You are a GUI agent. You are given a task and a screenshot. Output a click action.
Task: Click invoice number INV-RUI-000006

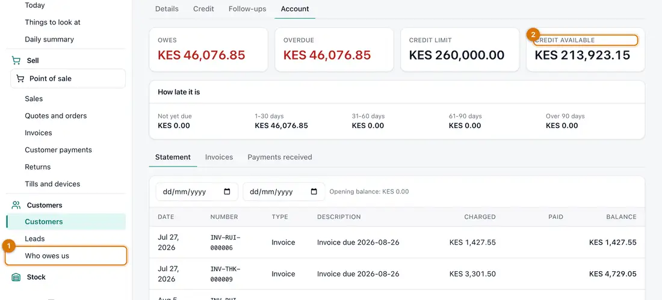pos(225,243)
